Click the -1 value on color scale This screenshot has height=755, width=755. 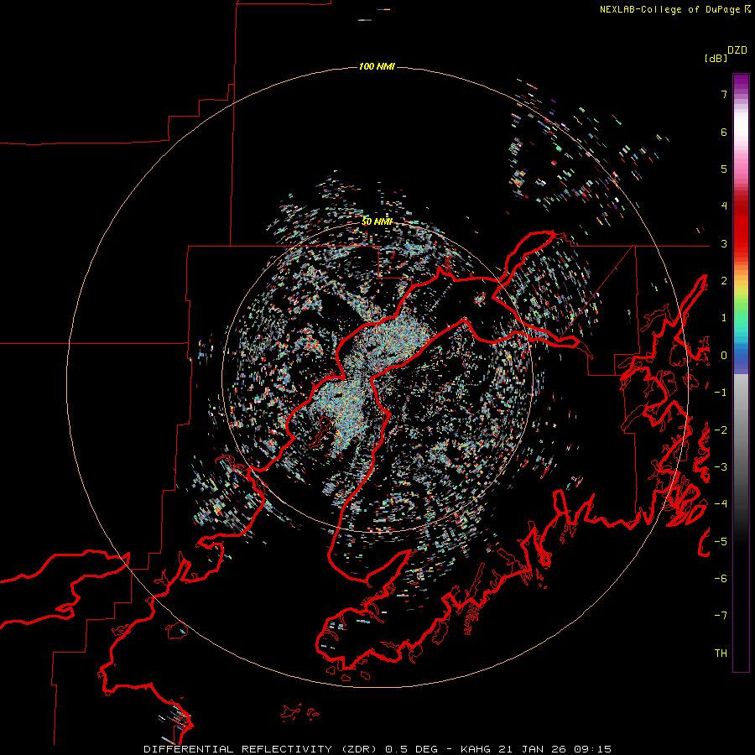pyautogui.click(x=721, y=393)
